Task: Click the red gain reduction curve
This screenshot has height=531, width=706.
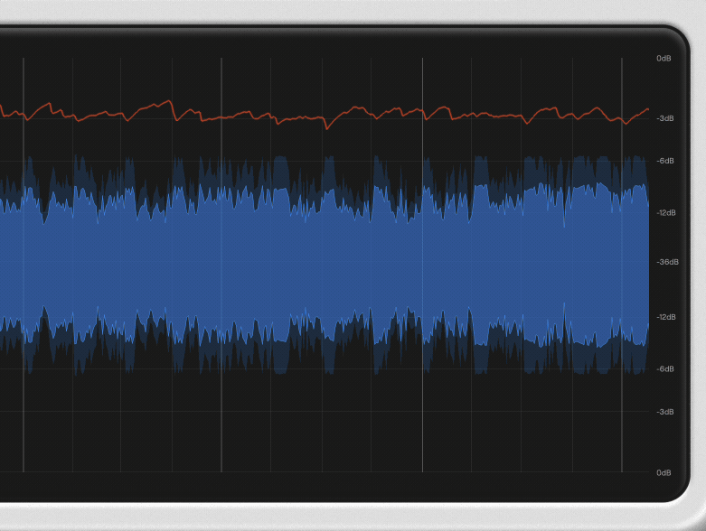Action: point(325,116)
